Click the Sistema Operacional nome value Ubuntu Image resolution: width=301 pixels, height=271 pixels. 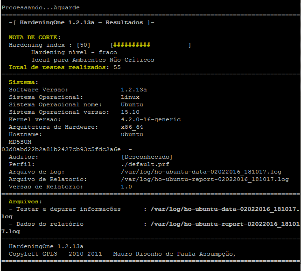(132, 104)
